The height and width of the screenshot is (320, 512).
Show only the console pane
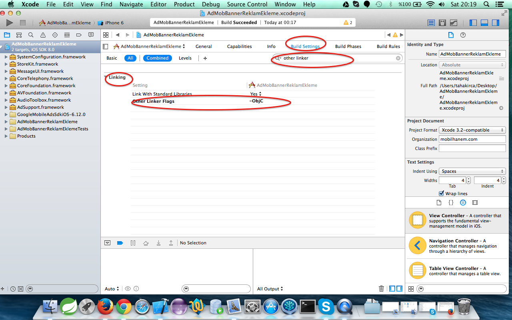[x=399, y=289]
